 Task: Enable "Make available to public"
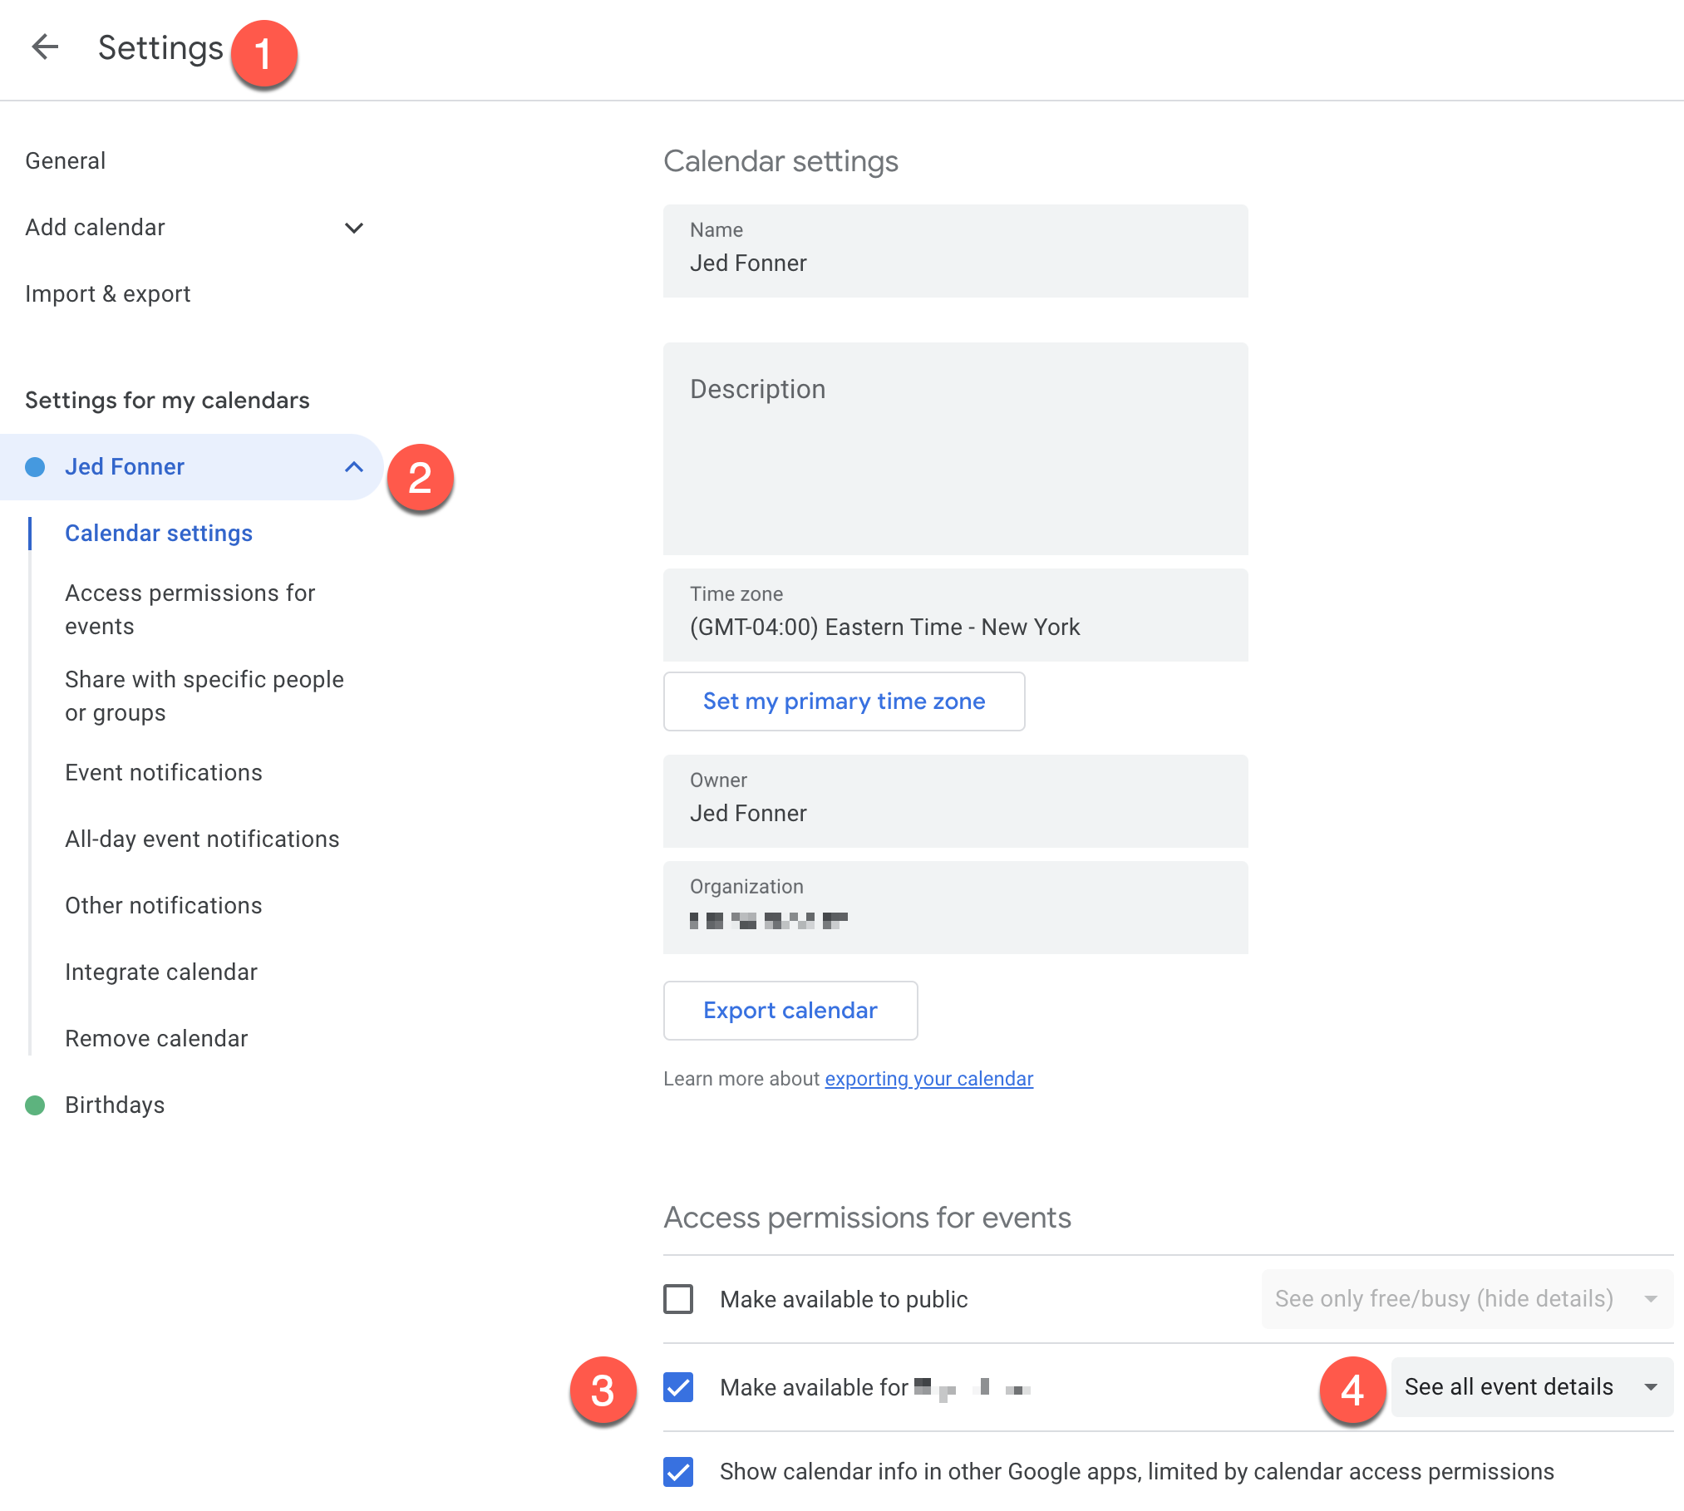point(678,1298)
